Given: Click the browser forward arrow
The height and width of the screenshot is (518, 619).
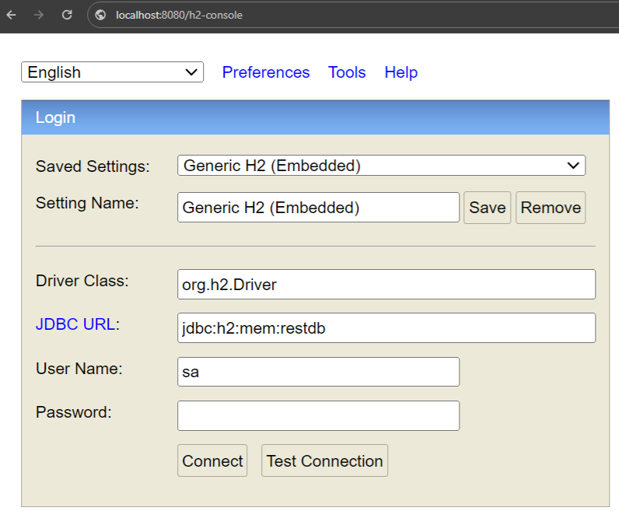Looking at the screenshot, I should (x=39, y=15).
